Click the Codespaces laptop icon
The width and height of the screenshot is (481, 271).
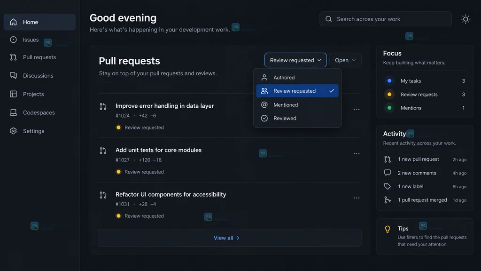[x=13, y=112]
